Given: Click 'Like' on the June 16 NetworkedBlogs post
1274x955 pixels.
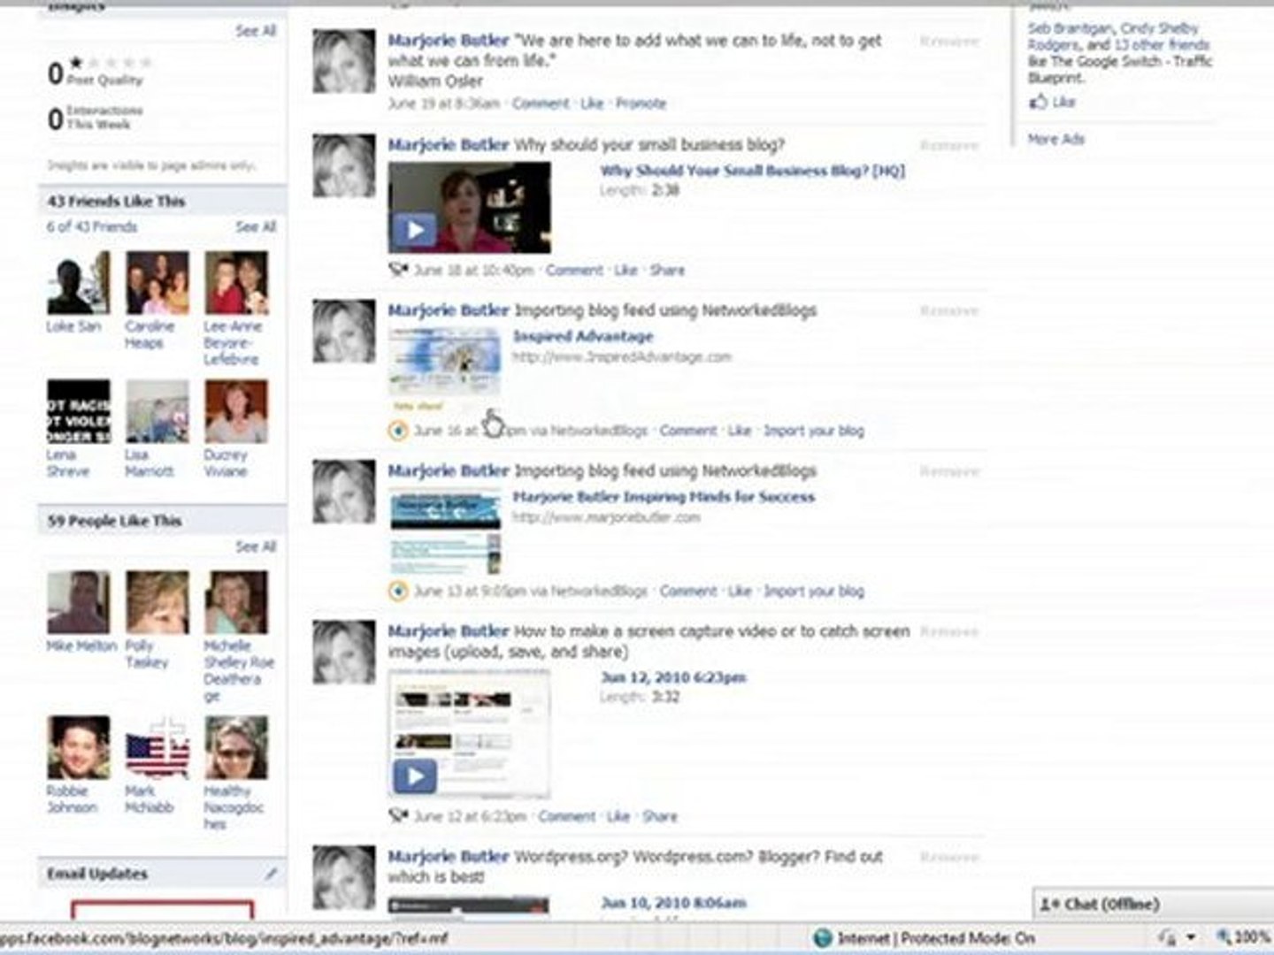Looking at the screenshot, I should click(740, 431).
